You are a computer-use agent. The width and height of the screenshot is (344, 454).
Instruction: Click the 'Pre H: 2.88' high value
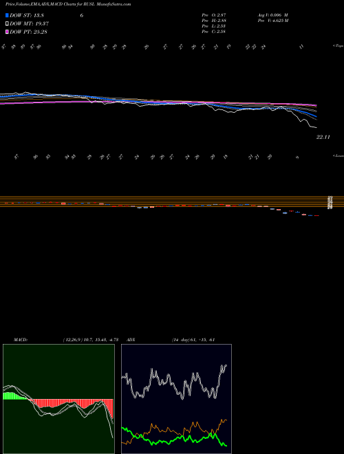214,21
